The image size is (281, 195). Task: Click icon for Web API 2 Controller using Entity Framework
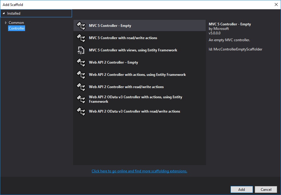[x=81, y=75]
